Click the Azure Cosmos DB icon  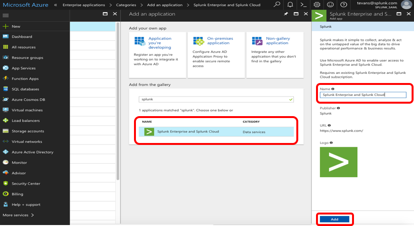pyautogui.click(x=6, y=99)
